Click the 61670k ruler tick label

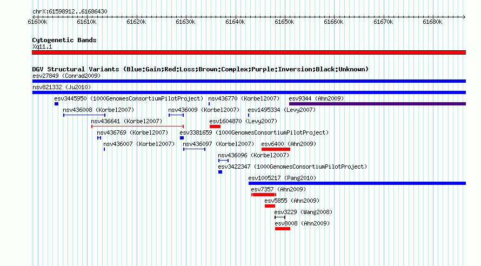383,22
